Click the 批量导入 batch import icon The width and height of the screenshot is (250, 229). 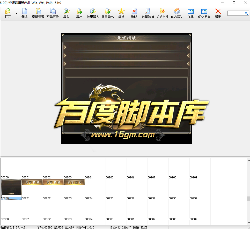pyautogui.click(x=93, y=13)
